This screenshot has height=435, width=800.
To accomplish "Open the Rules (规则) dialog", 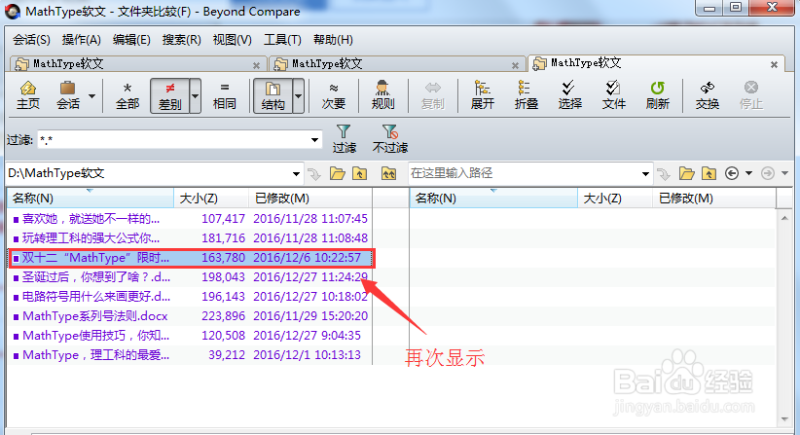I will (382, 95).
